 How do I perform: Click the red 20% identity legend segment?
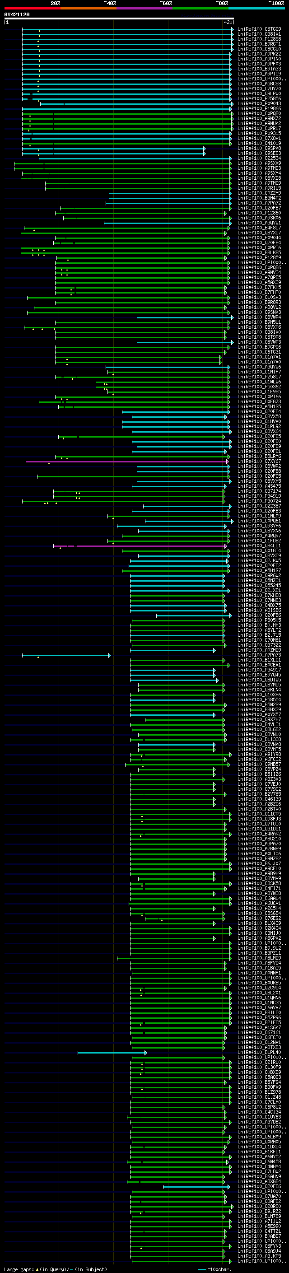click(32, 8)
